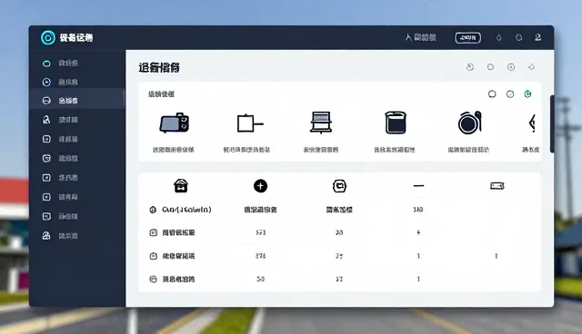
Task: Click the ticket card icon in last column
Action: 497,186
